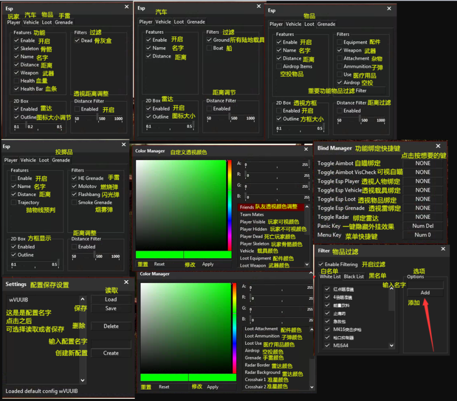Viewport: 457px width, 401px height.
Task: Change the Panic Key Num Del binding
Action: [422, 226]
